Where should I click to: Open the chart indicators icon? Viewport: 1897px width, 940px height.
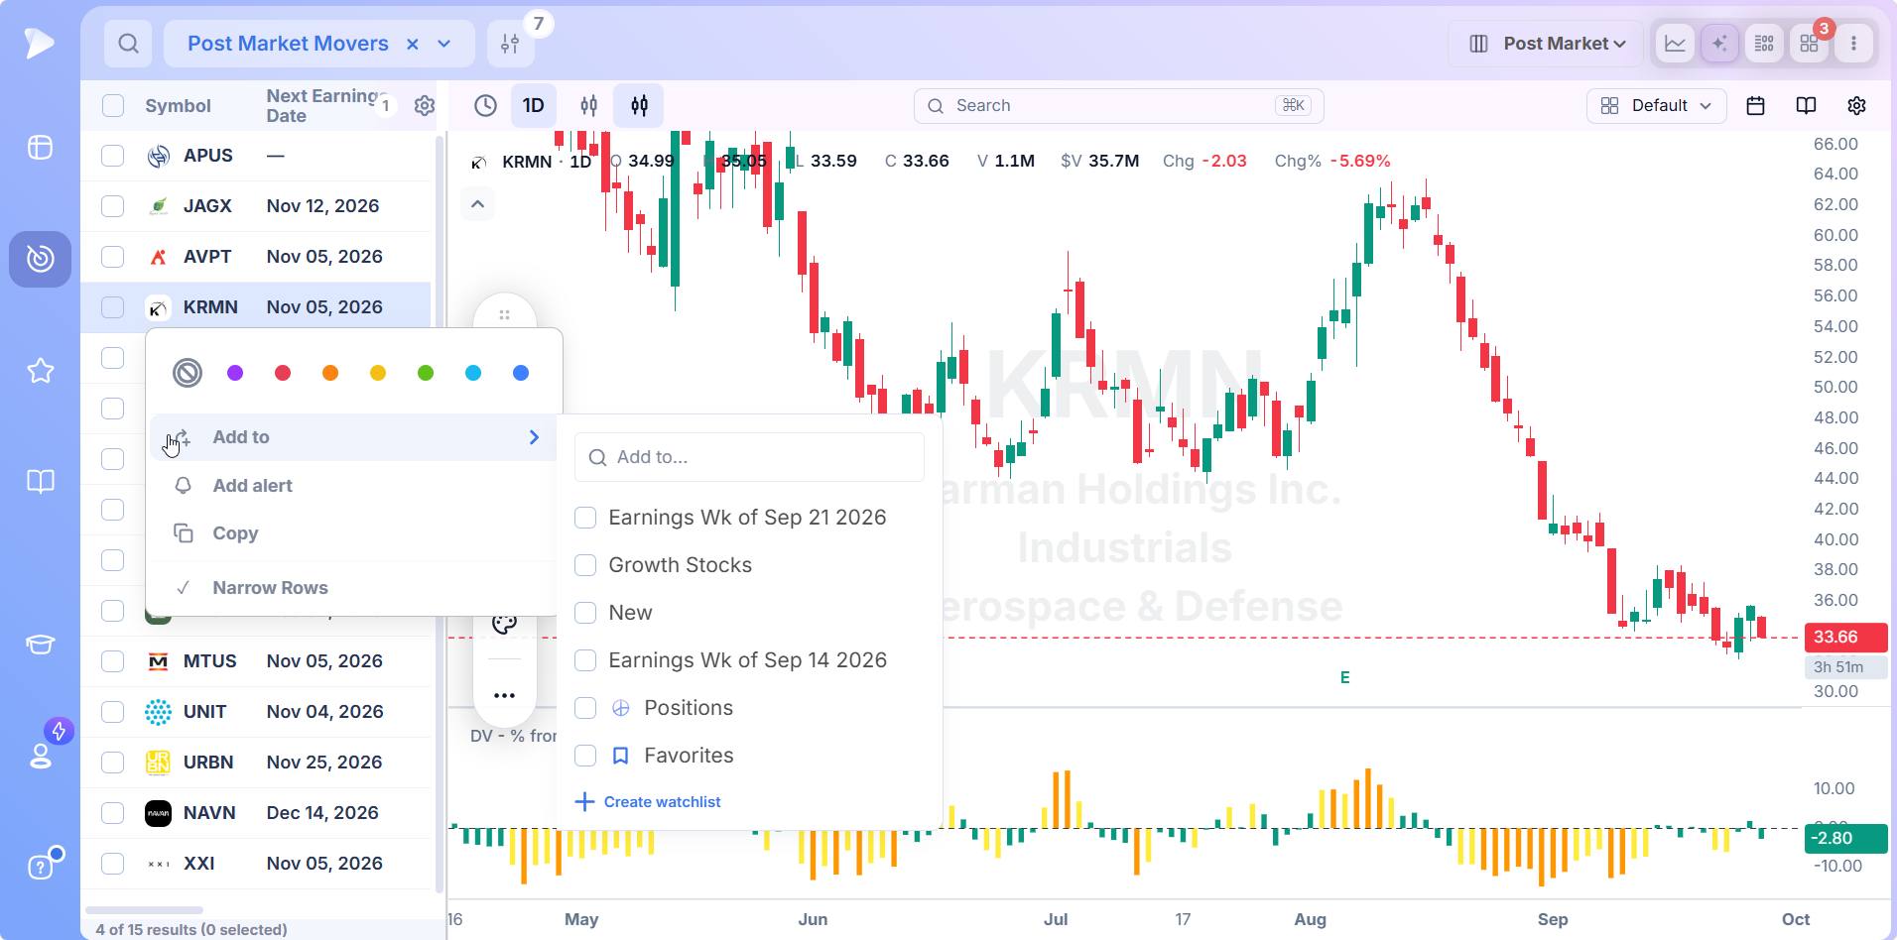pyautogui.click(x=588, y=106)
